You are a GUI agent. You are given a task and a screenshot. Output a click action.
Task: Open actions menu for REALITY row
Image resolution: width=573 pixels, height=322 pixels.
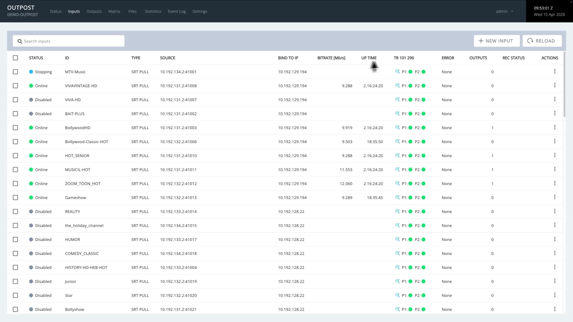[x=555, y=211]
